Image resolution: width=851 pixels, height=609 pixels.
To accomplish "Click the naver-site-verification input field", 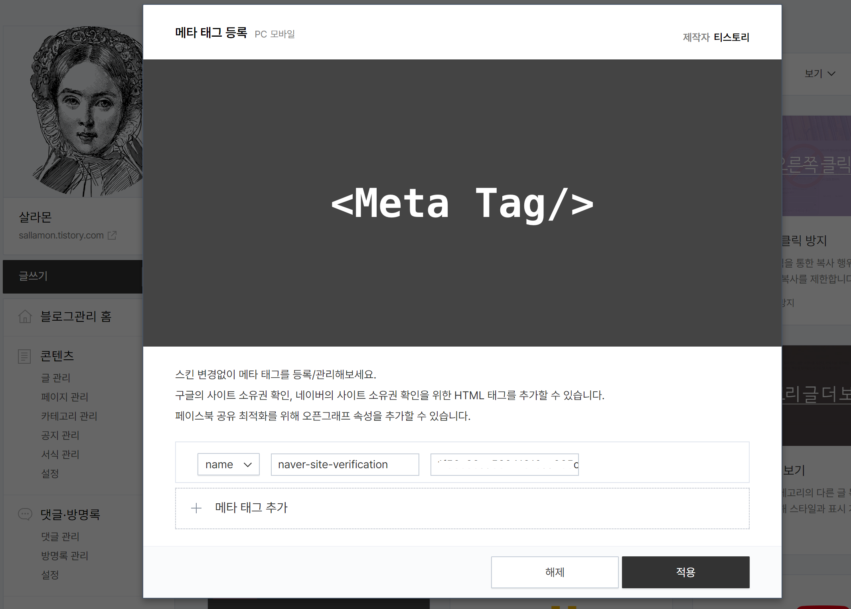I will pyautogui.click(x=345, y=465).
